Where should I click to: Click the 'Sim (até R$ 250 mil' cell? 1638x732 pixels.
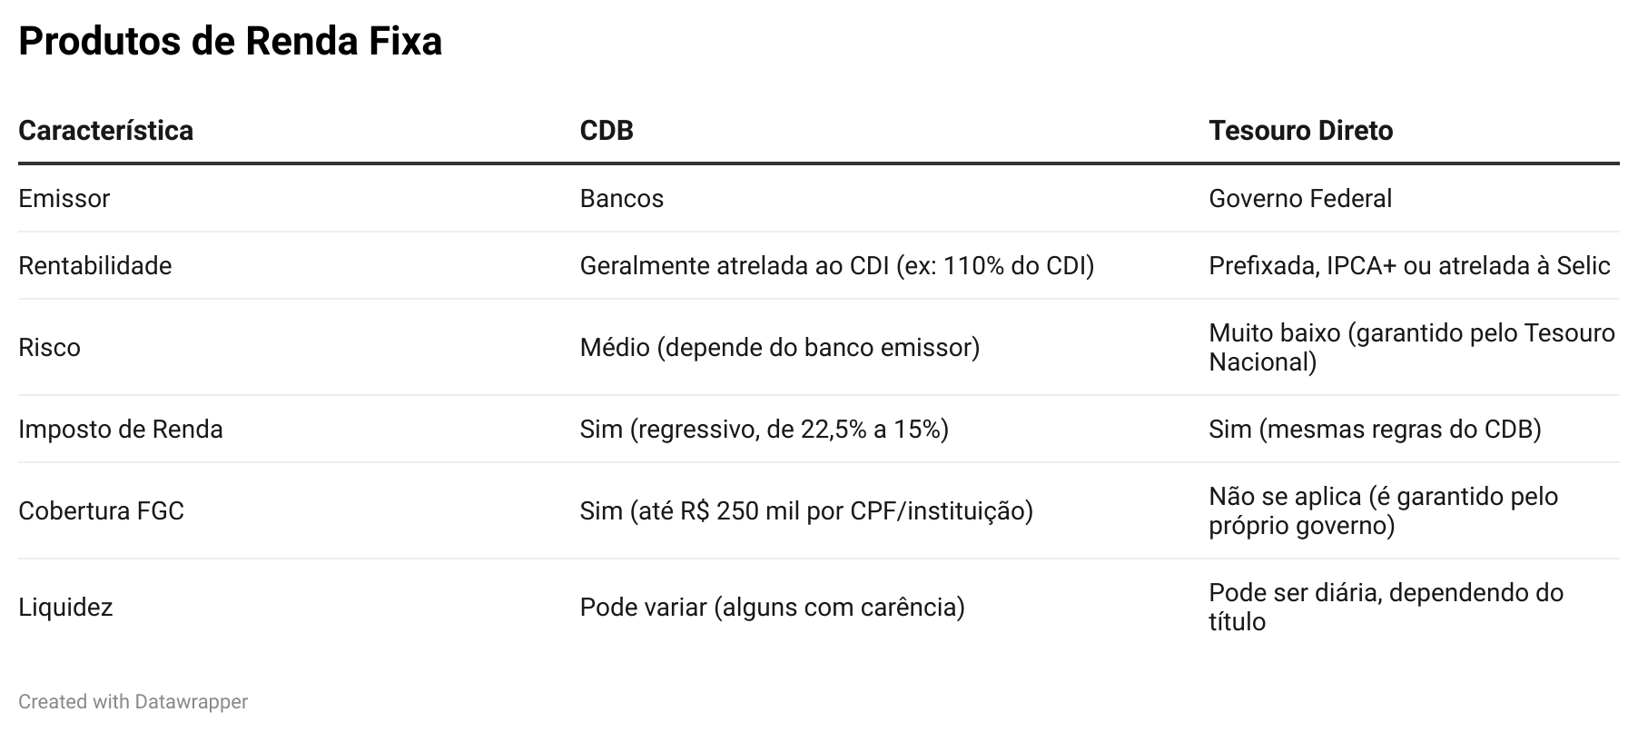pos(806,511)
